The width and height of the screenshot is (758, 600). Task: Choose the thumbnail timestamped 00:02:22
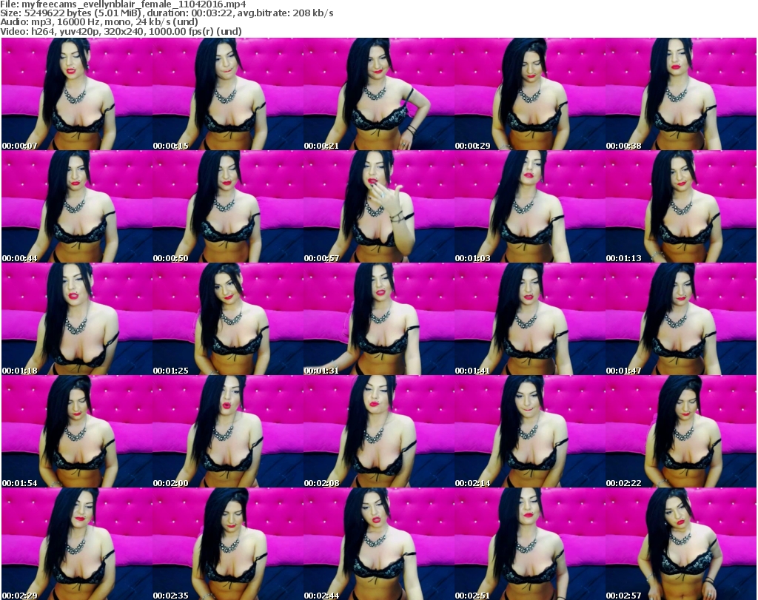(x=681, y=431)
